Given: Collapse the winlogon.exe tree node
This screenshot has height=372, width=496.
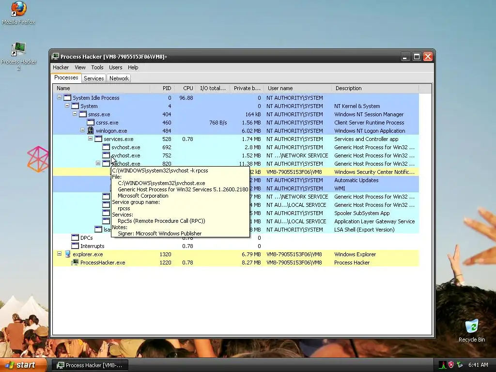Looking at the screenshot, I should point(82,130).
